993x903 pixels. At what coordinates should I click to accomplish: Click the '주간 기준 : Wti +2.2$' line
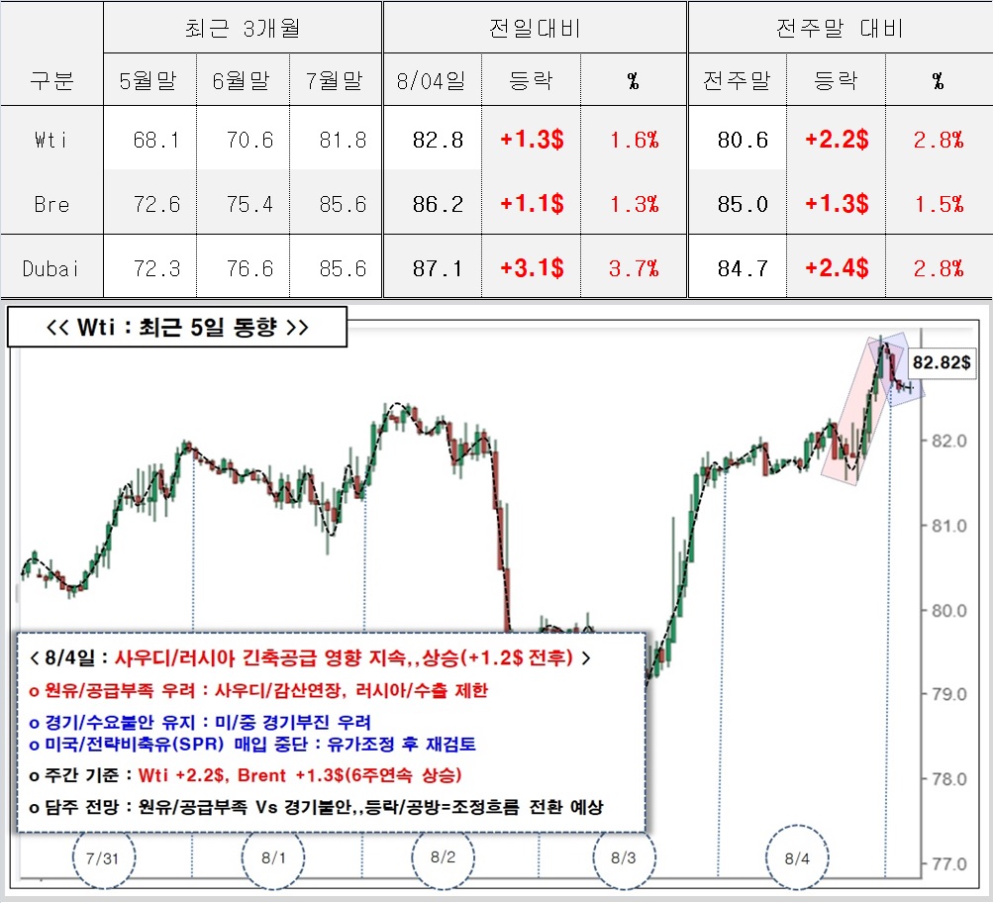click(246, 775)
